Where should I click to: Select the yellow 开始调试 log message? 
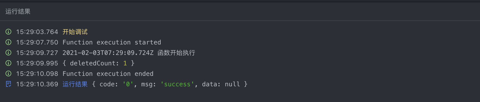pyautogui.click(x=75, y=32)
